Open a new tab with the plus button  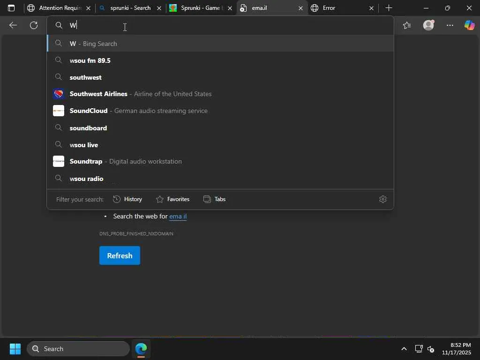(x=389, y=8)
